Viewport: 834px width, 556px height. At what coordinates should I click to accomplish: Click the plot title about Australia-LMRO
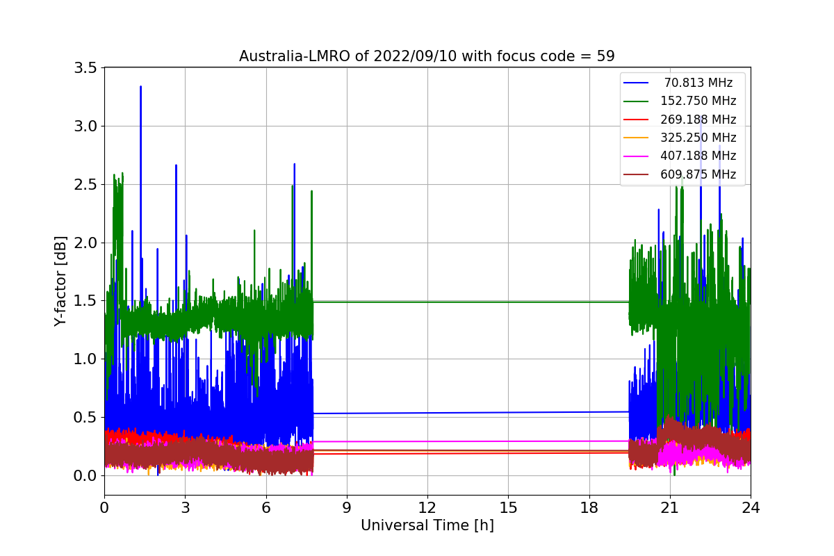coord(427,56)
